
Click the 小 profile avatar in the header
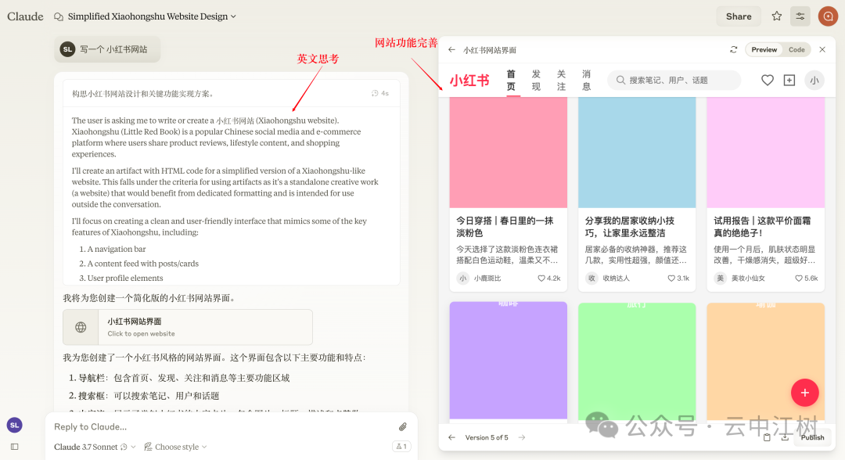[x=814, y=81]
